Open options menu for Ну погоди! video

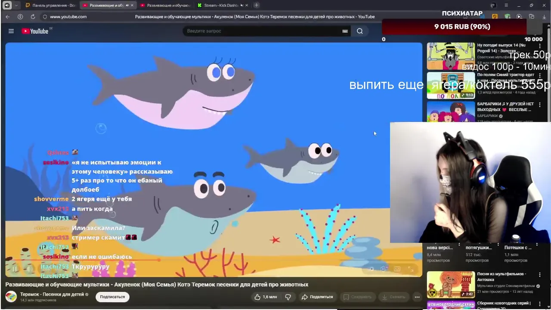point(540,46)
